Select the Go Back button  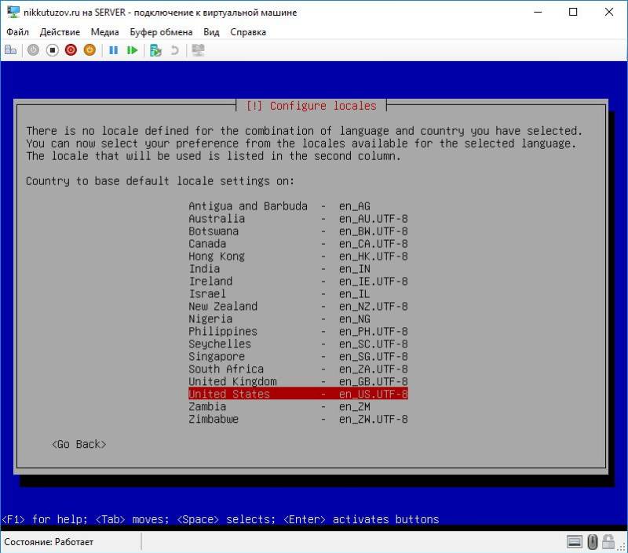pos(78,445)
